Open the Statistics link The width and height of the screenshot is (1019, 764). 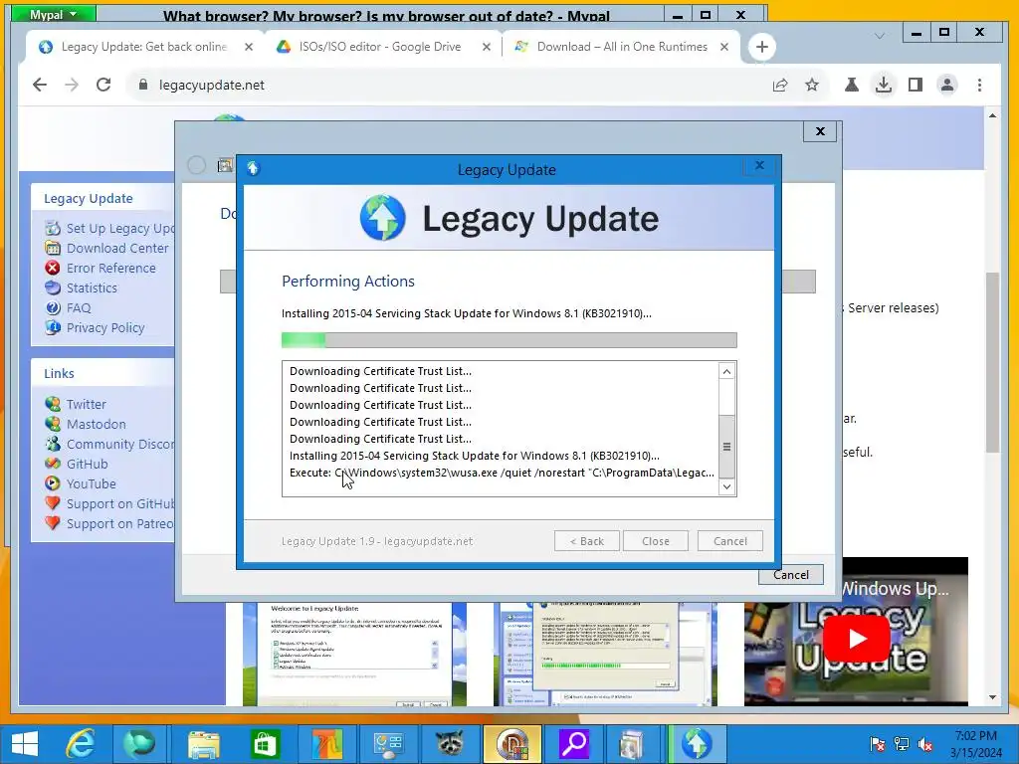click(92, 287)
